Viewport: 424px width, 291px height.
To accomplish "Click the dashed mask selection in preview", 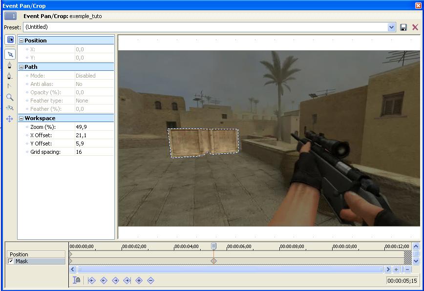I will [203, 143].
